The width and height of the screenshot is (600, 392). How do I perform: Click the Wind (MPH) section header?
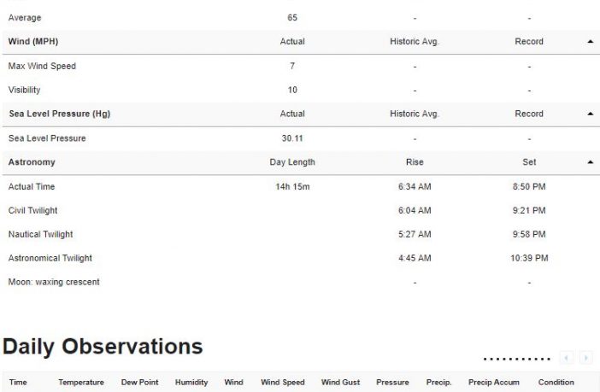pyautogui.click(x=33, y=41)
